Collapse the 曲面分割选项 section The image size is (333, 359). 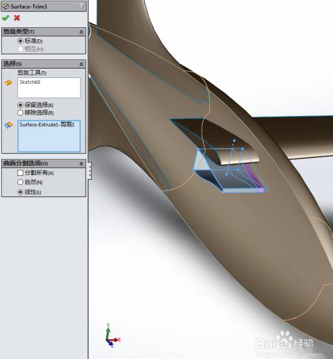81,163
